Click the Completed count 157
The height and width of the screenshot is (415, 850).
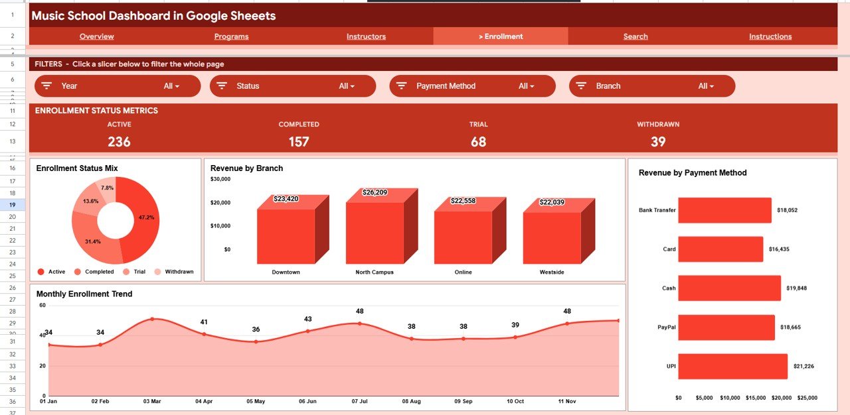(x=299, y=141)
